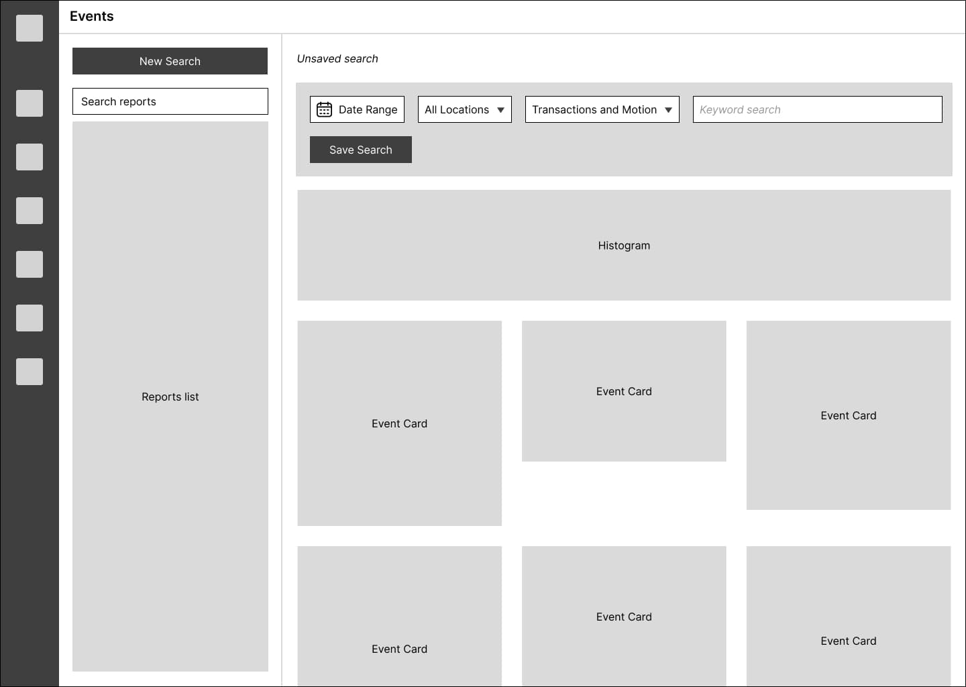Viewport: 966px width, 687px height.
Task: Select the bottom sidebar navigation icon
Action: [x=30, y=372]
